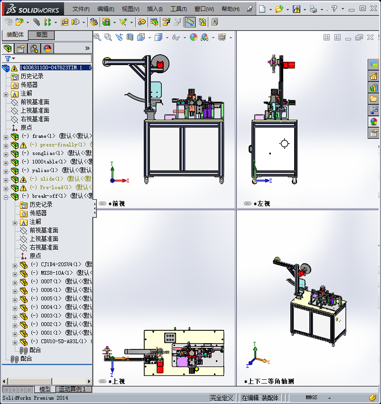Open the View Orientation dropdown arrow
The image size is (381, 404).
point(149,38)
